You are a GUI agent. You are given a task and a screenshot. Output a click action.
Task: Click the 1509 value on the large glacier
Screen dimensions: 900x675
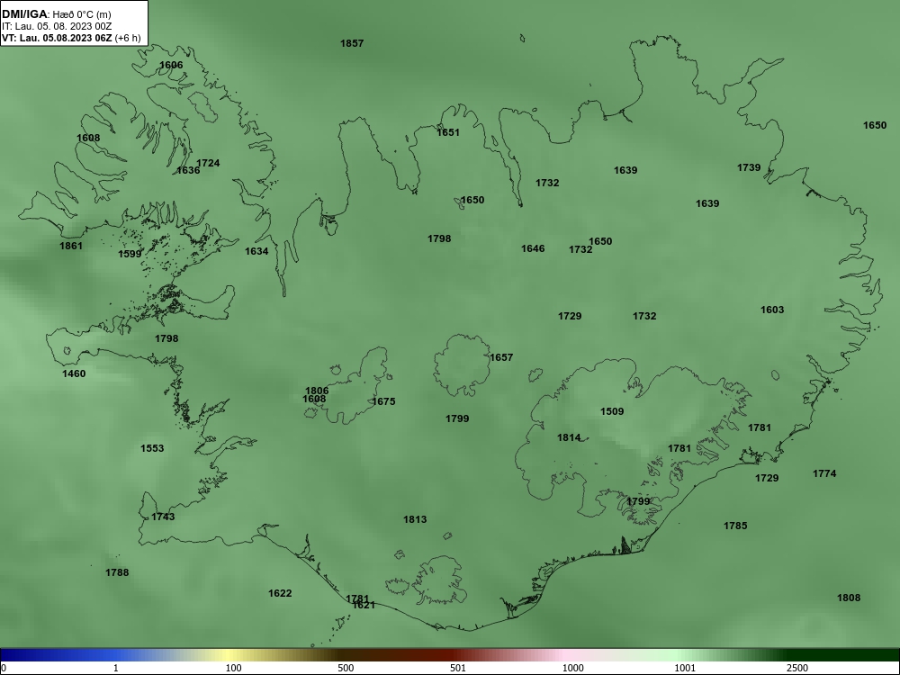click(x=612, y=411)
